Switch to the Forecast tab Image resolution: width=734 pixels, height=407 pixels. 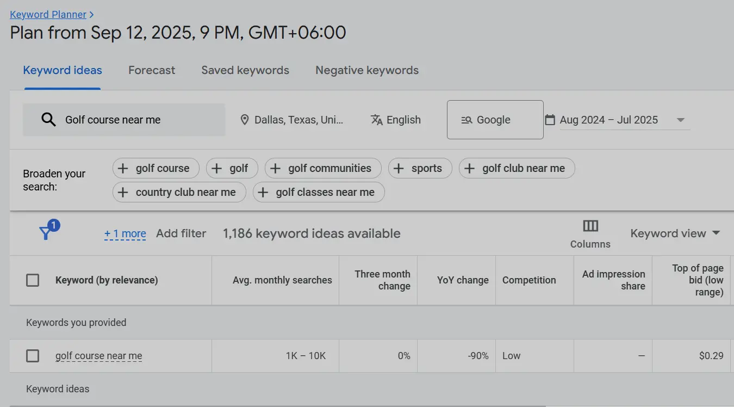[152, 70]
